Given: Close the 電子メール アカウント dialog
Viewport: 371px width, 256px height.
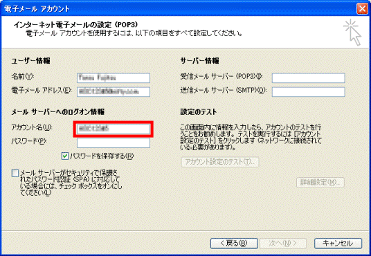Looking at the screenshot, I should pyautogui.click(x=362, y=9).
